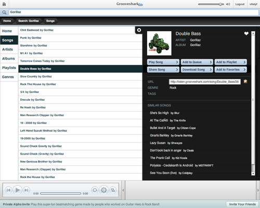
Task: Click the Songs breadcrumb
Action: [50, 21]
